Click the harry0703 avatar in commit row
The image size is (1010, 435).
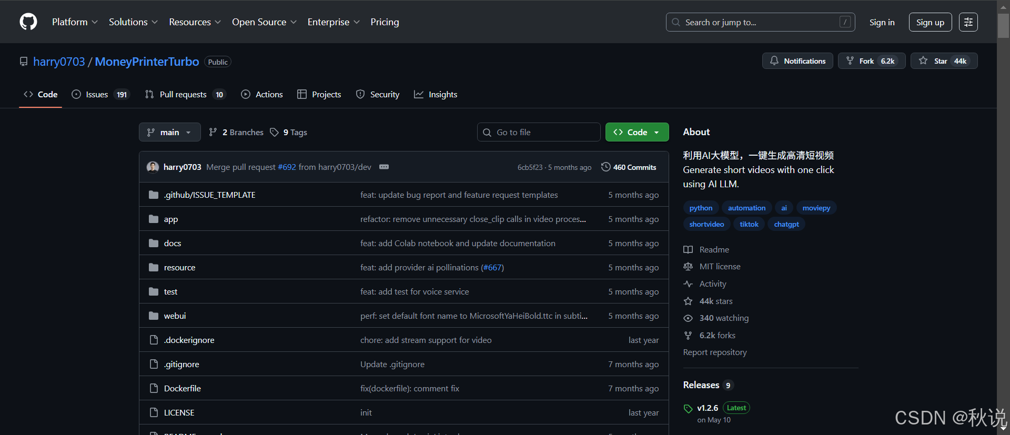pyautogui.click(x=153, y=167)
